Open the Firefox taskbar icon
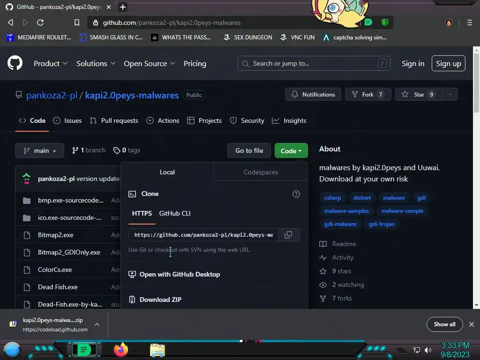Viewport: 480px width, 360px height. 120,350
